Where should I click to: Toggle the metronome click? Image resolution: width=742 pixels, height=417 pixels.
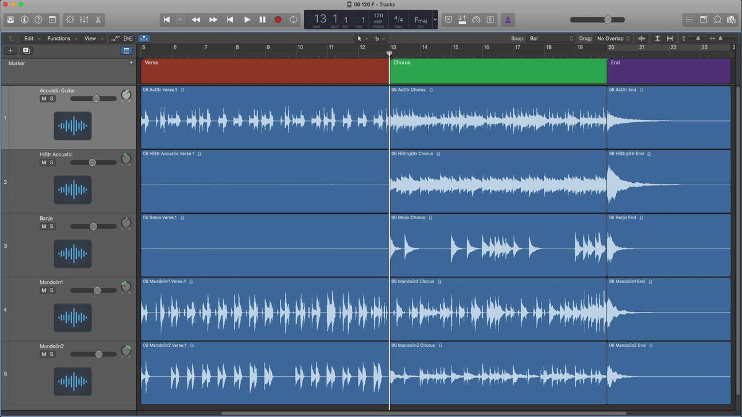pyautogui.click(x=506, y=20)
